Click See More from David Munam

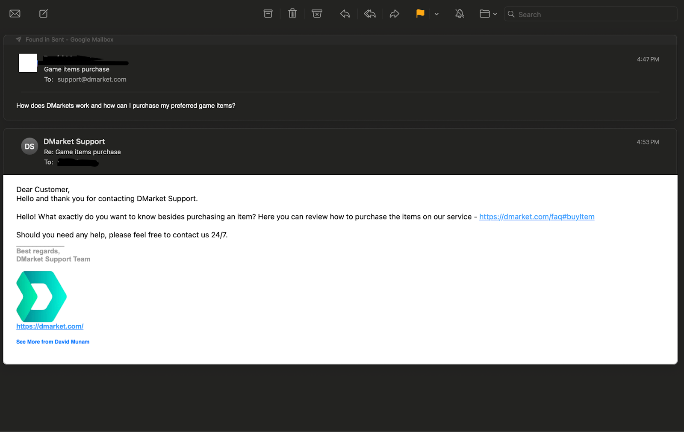tap(53, 342)
